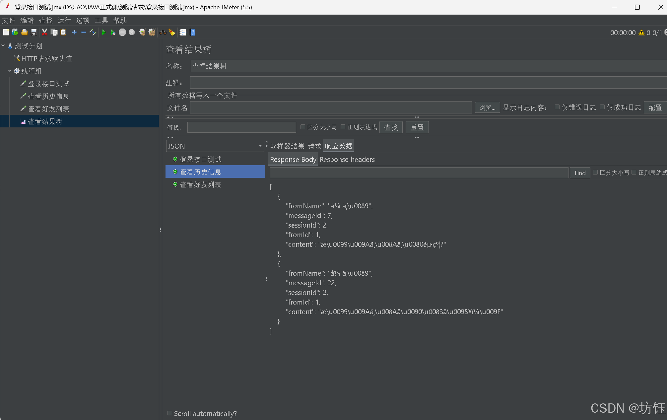Click the Toggle enable/disable icon
Image resolution: width=667 pixels, height=420 pixels.
click(x=93, y=32)
